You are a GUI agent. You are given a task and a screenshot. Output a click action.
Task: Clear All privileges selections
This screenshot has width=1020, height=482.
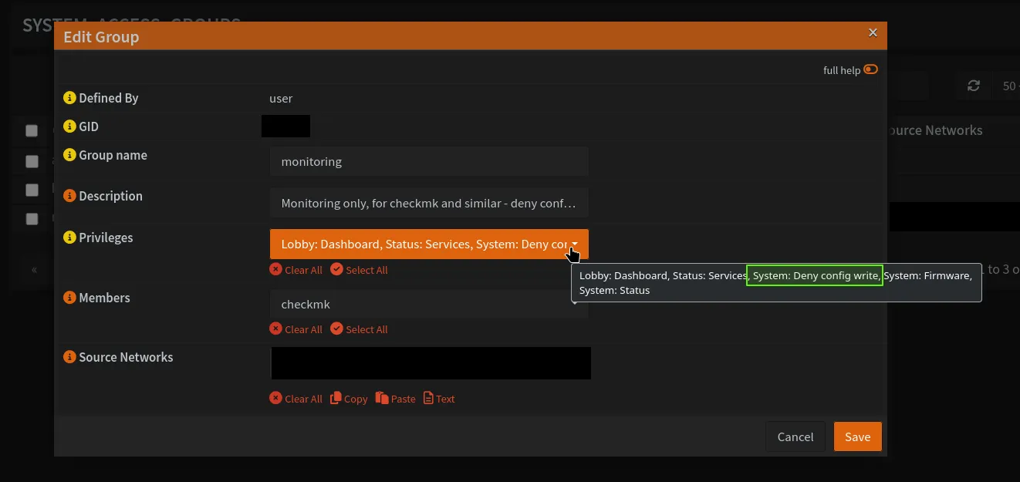(296, 270)
